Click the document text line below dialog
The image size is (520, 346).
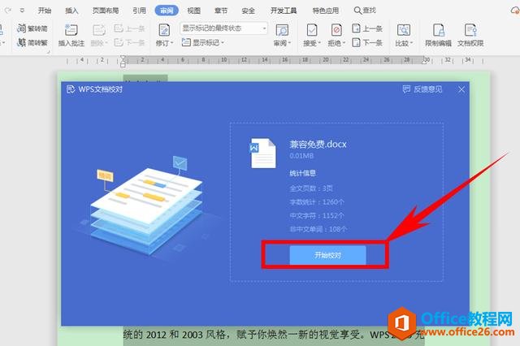(274, 335)
